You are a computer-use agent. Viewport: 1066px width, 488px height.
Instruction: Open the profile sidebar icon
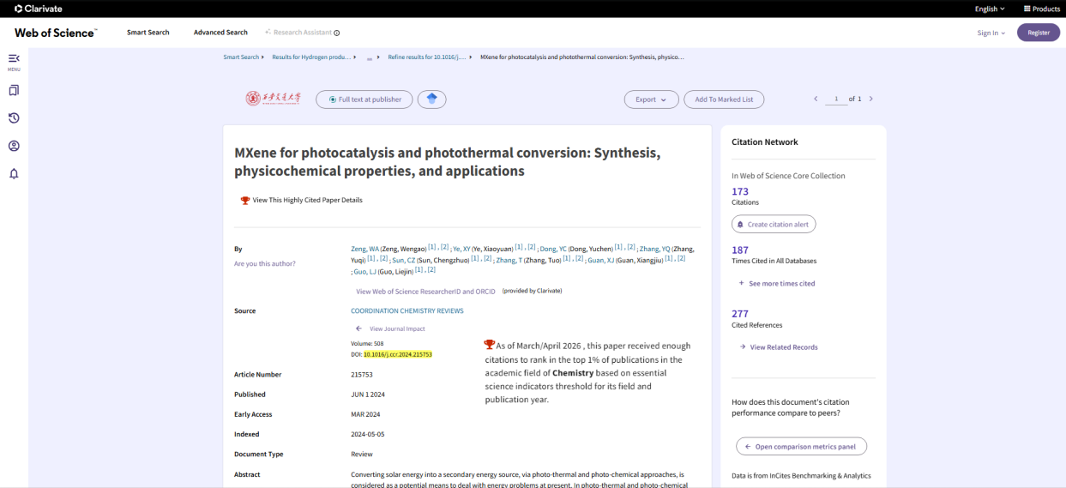(14, 146)
